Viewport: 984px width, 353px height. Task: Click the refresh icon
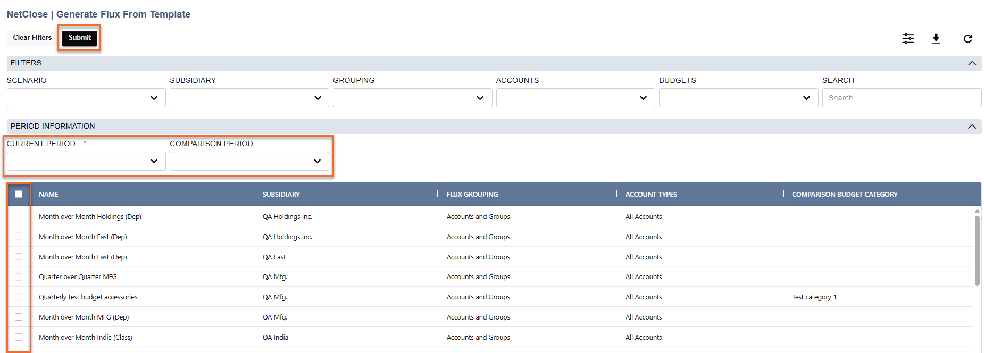(x=968, y=38)
